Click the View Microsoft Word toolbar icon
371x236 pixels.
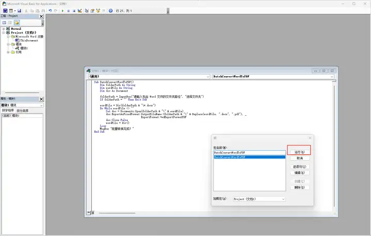click(x=5, y=11)
